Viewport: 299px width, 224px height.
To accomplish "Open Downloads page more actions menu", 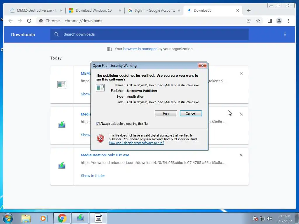I will [285, 34].
